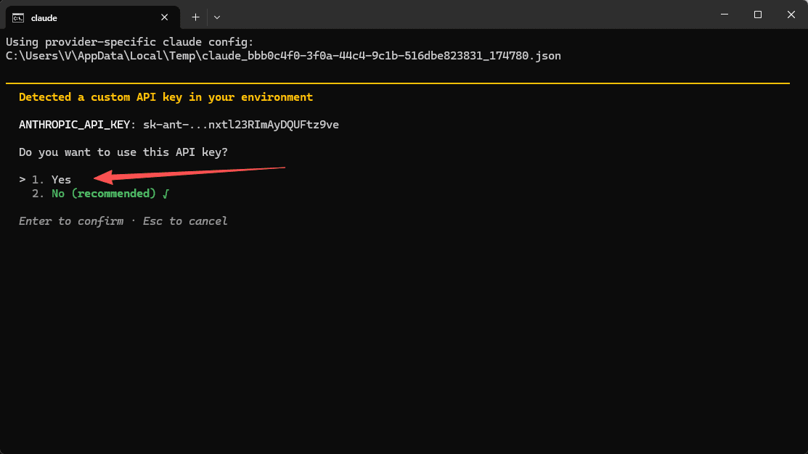
Task: Click the 'Detected a custom API key' heading
Action: (166, 96)
